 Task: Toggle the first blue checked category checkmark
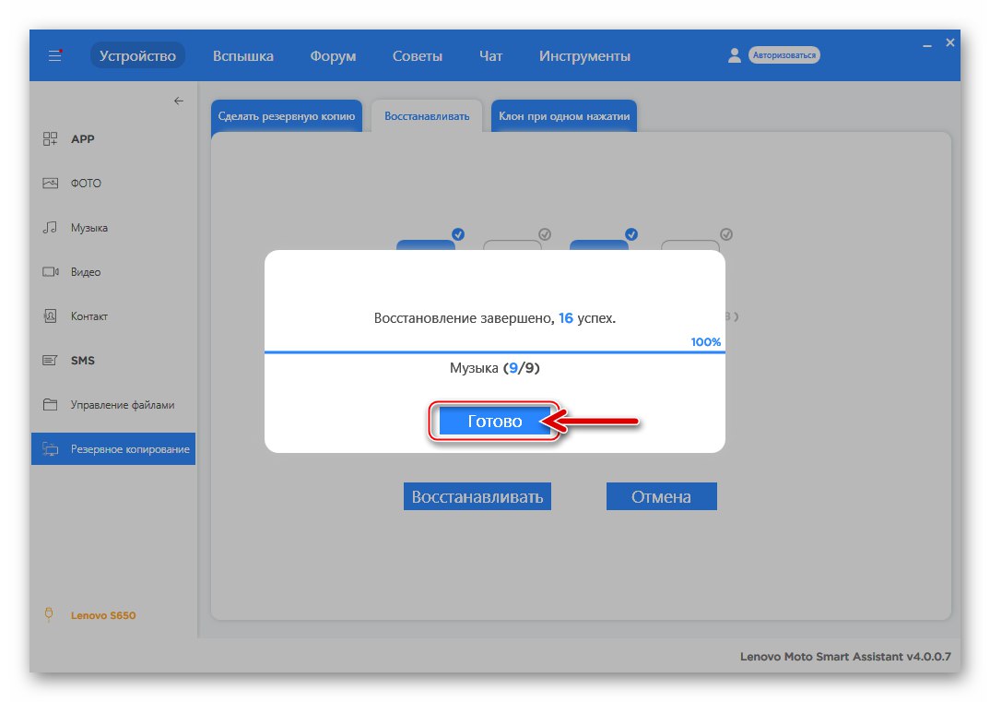[458, 234]
